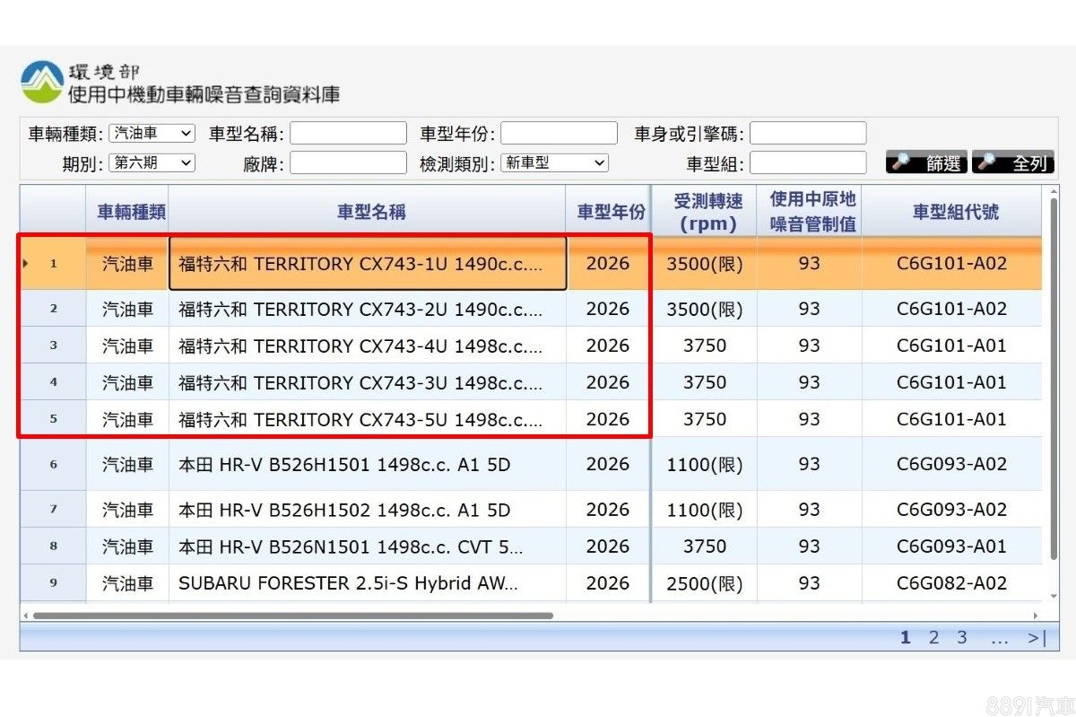Viewport: 1076px width, 717px height.
Task: Open the 期別 dropdown
Action: pos(152,163)
